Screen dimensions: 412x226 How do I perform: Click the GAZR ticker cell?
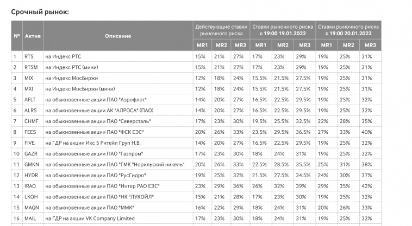click(x=30, y=154)
